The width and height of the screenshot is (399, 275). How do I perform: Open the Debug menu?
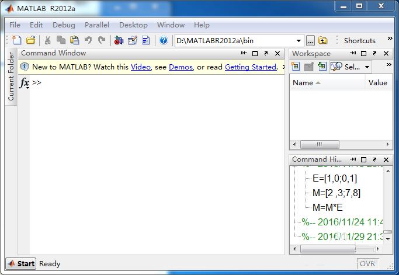(64, 25)
